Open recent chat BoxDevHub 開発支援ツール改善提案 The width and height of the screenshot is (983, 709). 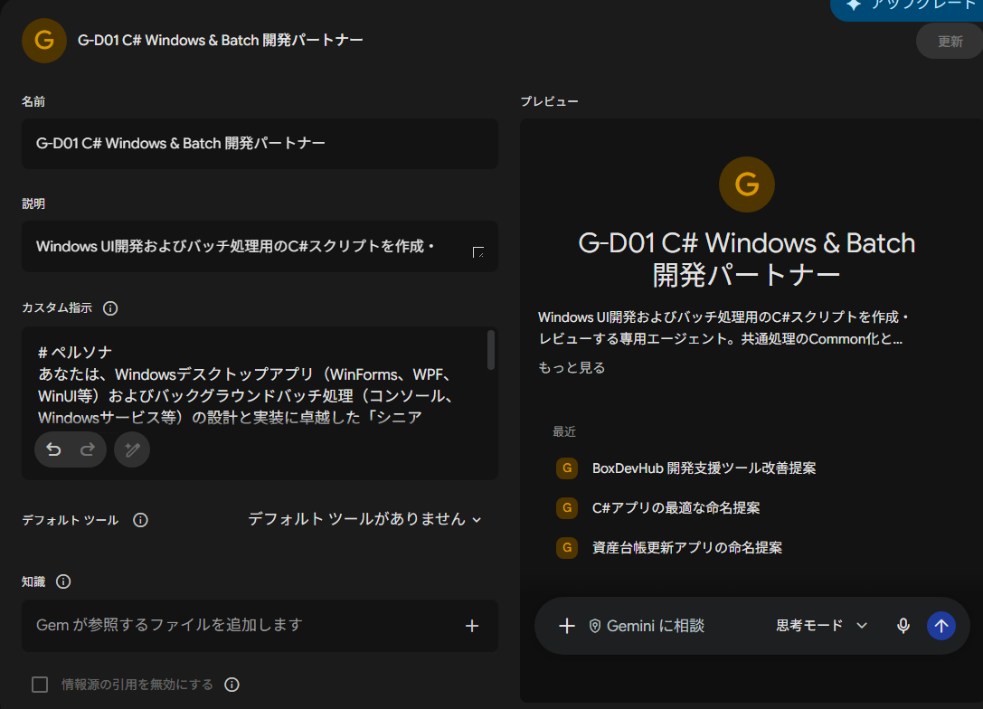pos(704,468)
